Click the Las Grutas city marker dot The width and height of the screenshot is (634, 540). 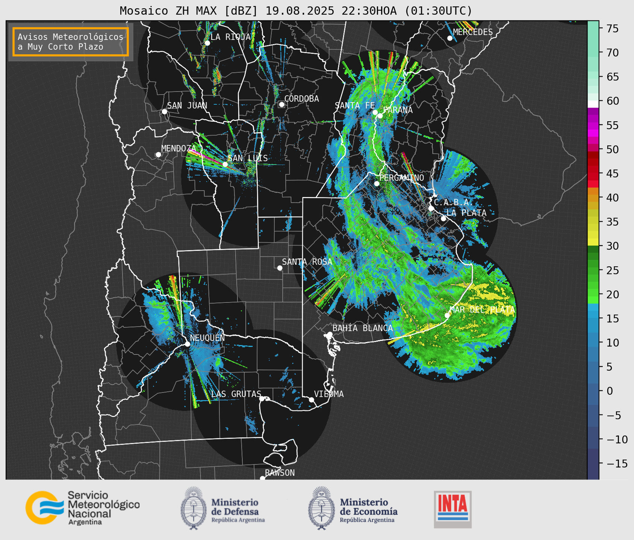[x=262, y=399]
